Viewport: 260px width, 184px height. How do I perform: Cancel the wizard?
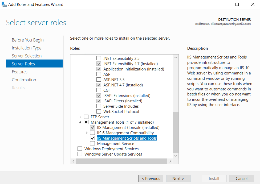241,178
